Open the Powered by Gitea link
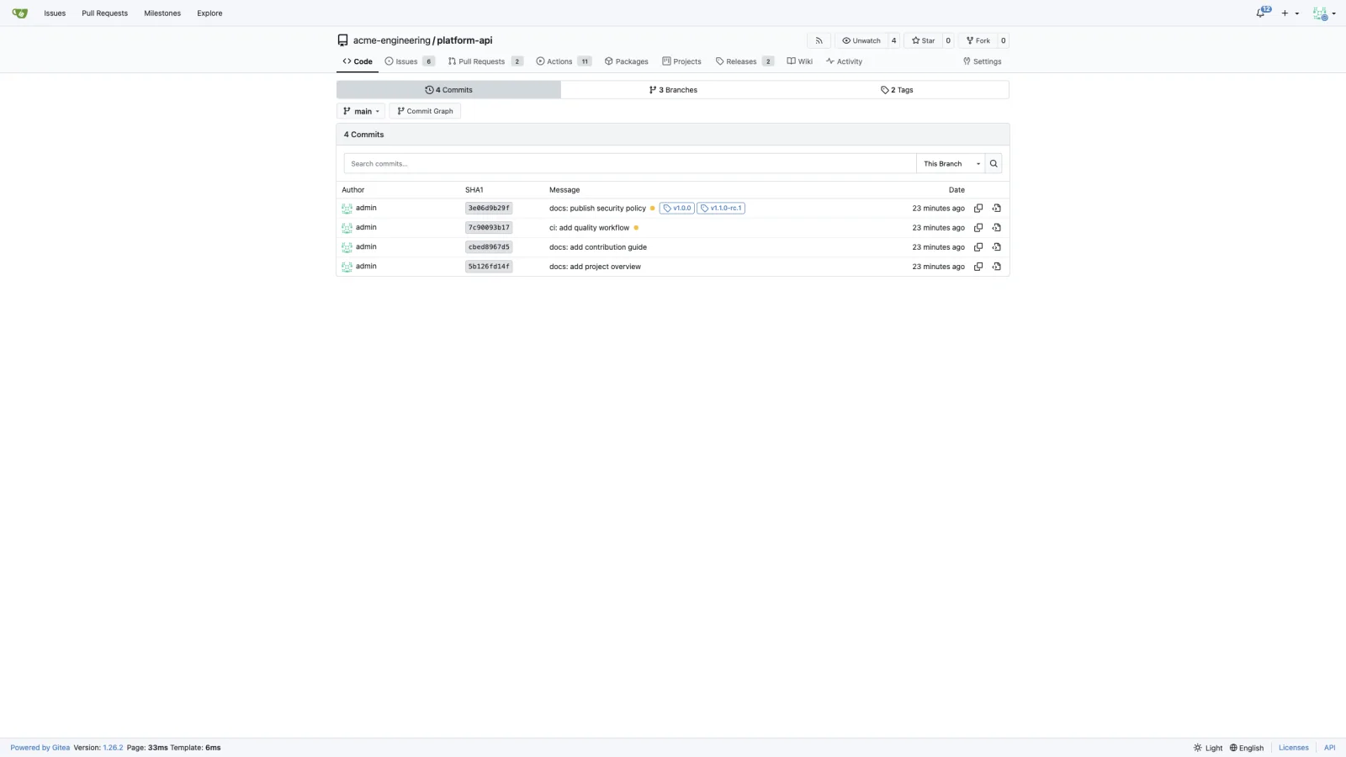The width and height of the screenshot is (1346, 757). (x=40, y=748)
